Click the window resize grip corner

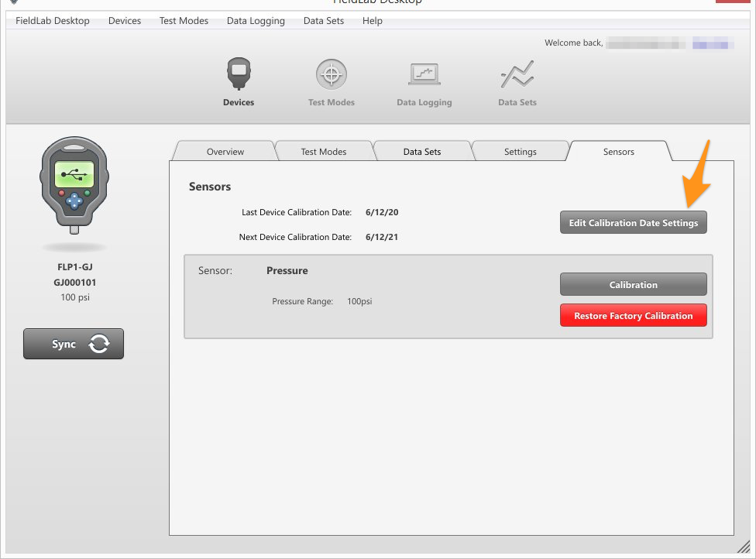click(744, 547)
